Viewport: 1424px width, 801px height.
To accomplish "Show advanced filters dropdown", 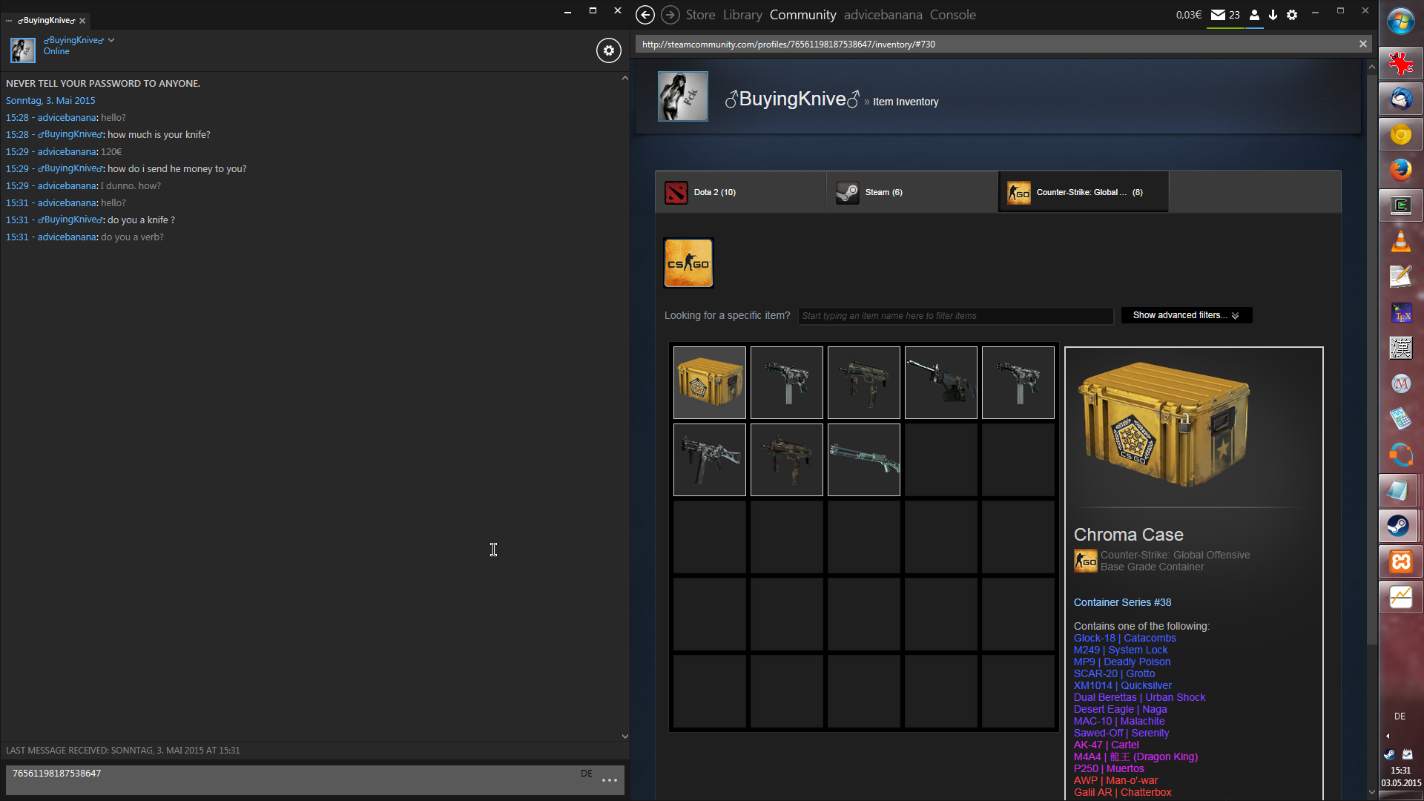I will click(x=1186, y=315).
